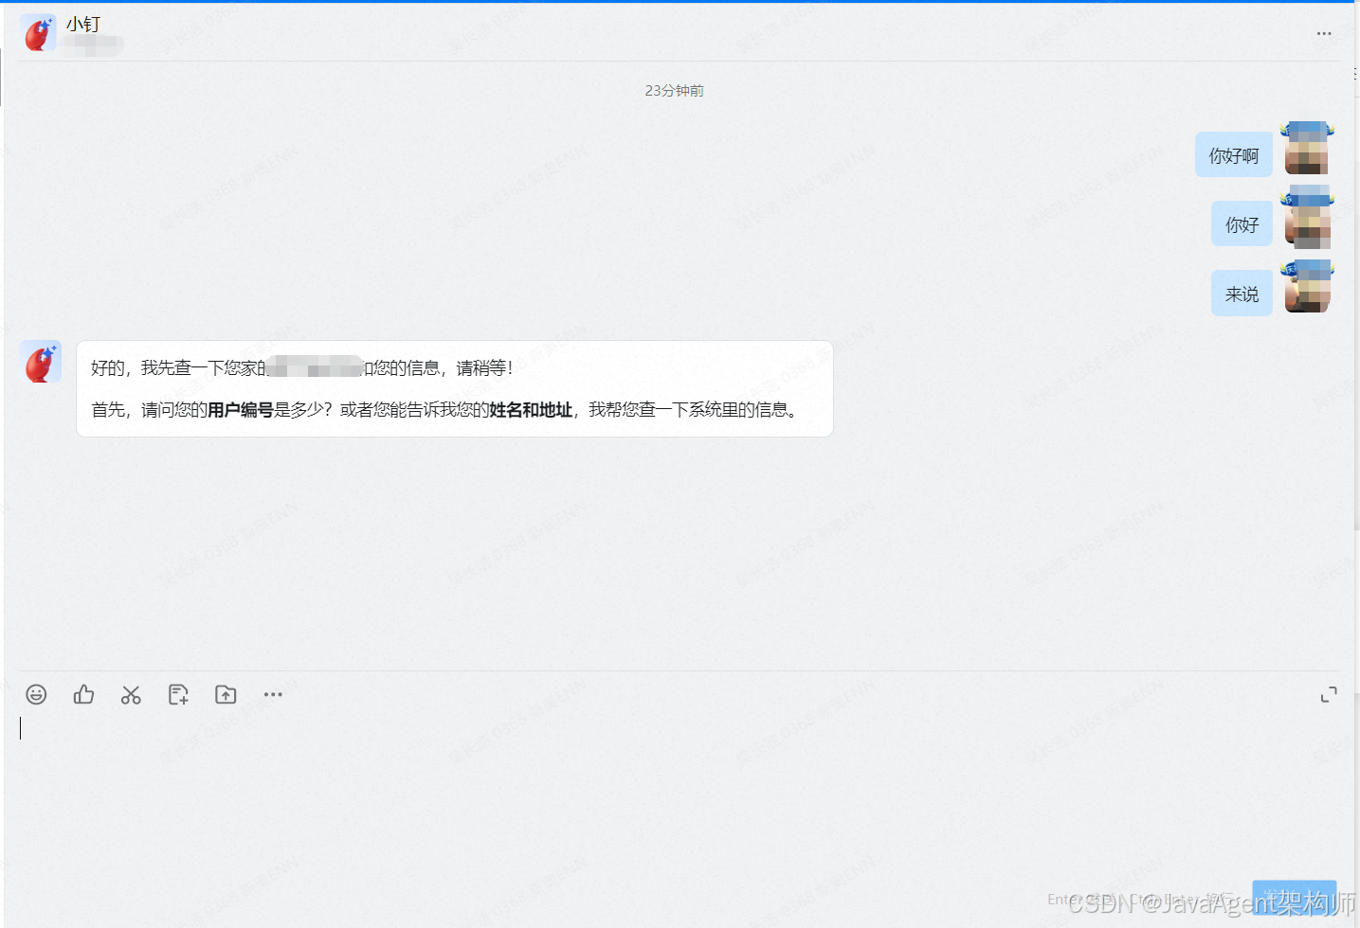The height and width of the screenshot is (928, 1360).
Task: Select bot reply starting with 好的，我先查一下
Action: click(455, 388)
